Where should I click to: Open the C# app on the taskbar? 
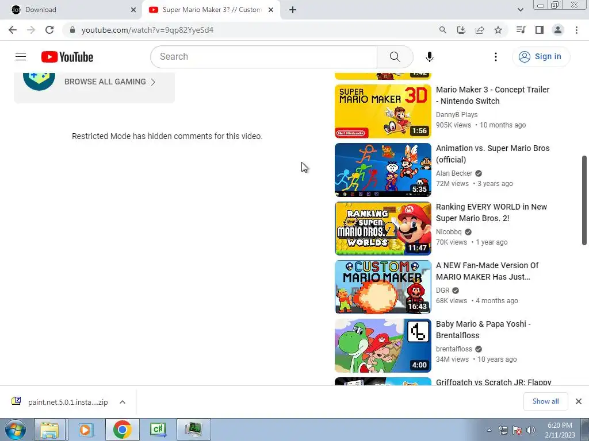pyautogui.click(x=158, y=430)
